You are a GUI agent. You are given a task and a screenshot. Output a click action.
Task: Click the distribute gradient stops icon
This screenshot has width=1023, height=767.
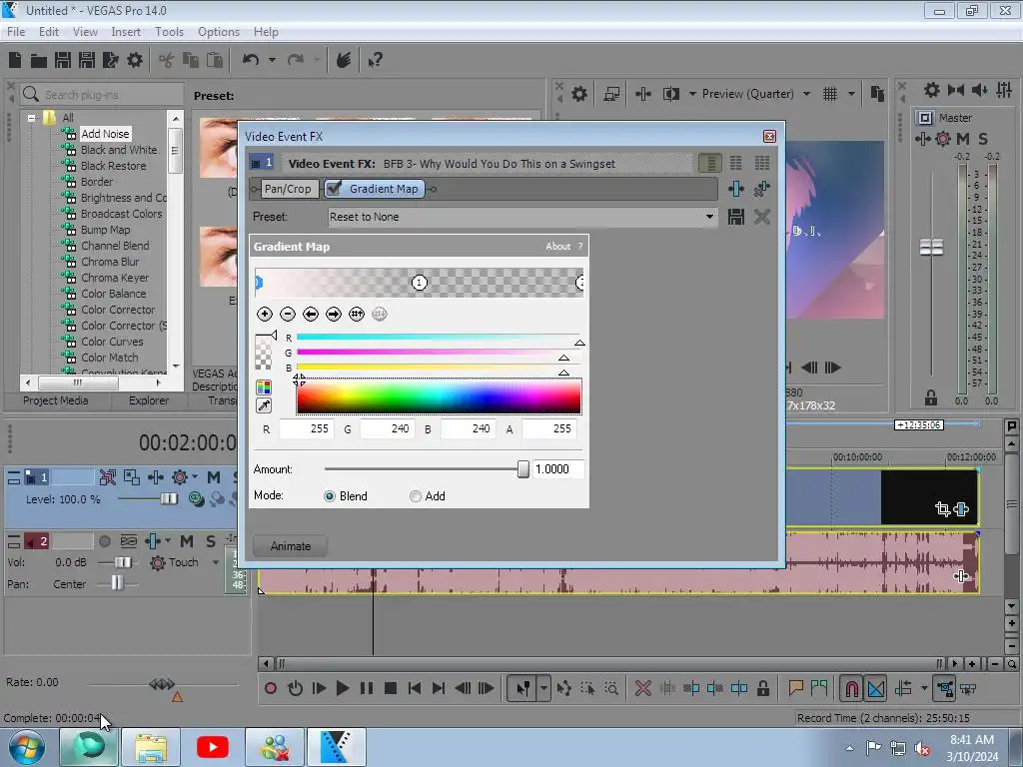coord(357,315)
